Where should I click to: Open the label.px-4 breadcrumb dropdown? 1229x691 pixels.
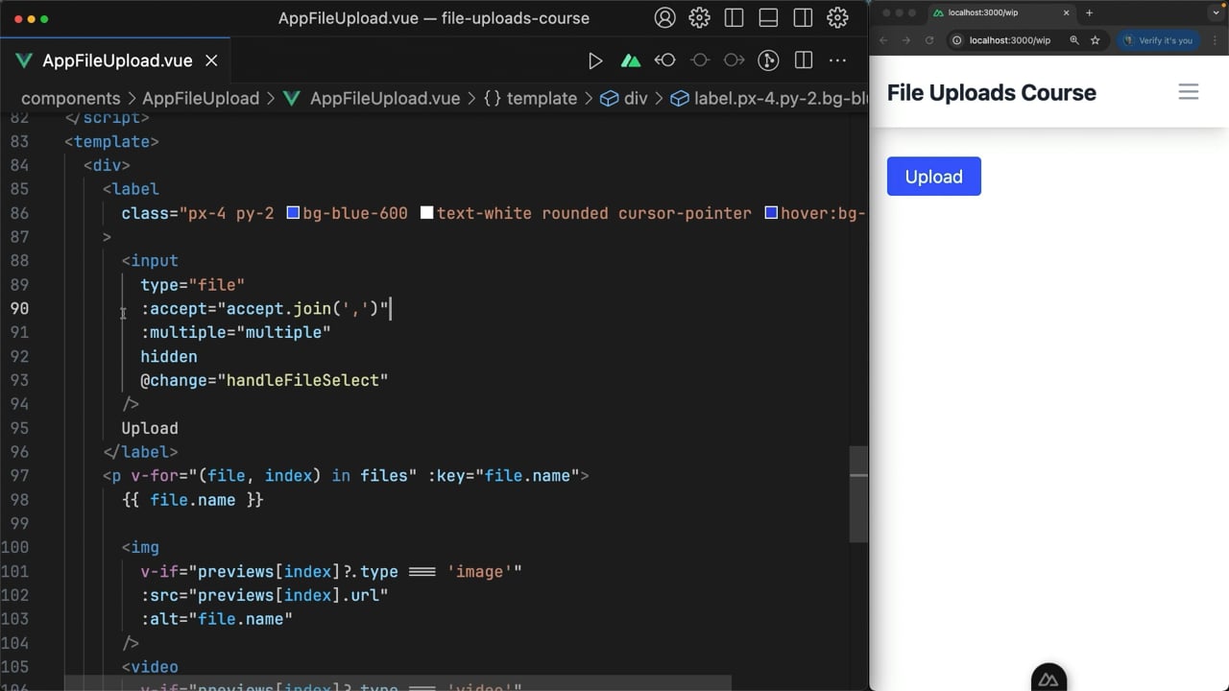point(768,98)
